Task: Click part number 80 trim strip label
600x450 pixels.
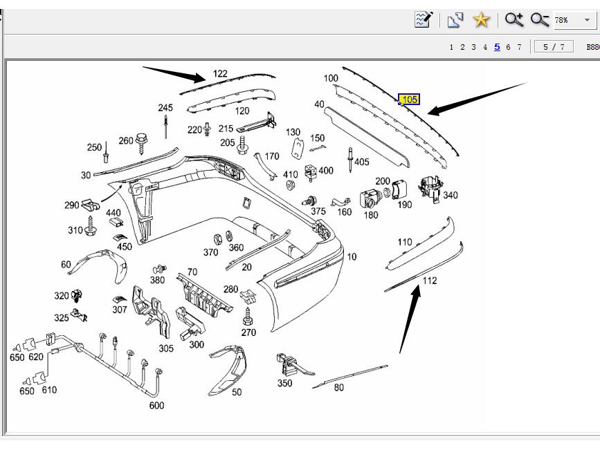Action: tap(338, 388)
